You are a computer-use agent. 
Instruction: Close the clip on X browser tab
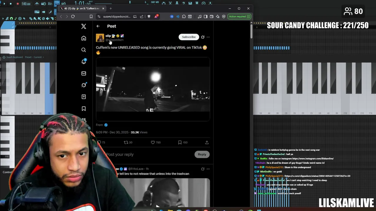point(103,8)
